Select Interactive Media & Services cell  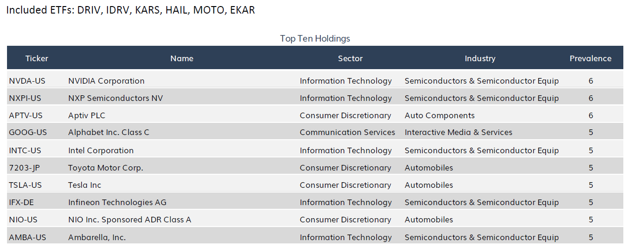click(459, 132)
